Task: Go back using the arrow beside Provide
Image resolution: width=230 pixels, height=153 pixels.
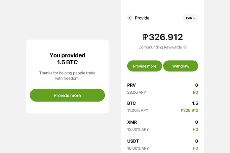Action: pos(130,18)
